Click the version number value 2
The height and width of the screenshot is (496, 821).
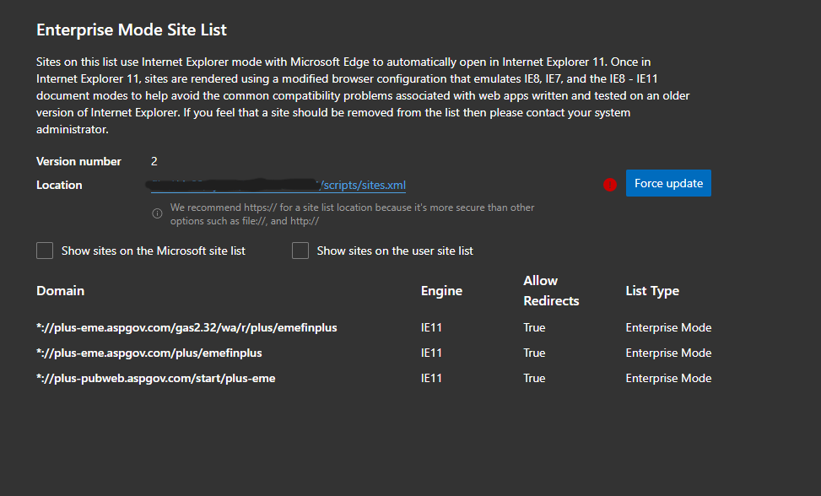click(x=154, y=161)
